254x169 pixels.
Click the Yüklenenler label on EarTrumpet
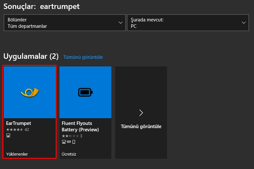tap(17, 154)
